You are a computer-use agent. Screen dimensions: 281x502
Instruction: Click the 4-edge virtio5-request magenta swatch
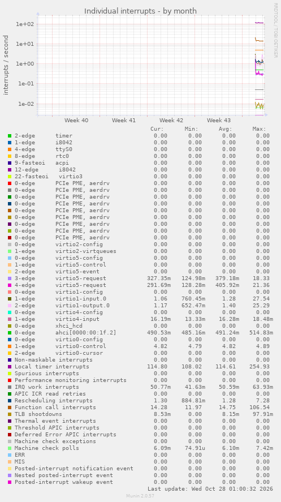click(10, 285)
